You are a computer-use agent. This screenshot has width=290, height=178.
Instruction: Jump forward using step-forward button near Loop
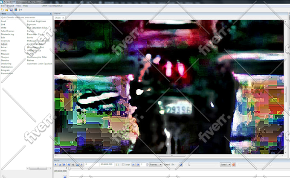point(138,164)
